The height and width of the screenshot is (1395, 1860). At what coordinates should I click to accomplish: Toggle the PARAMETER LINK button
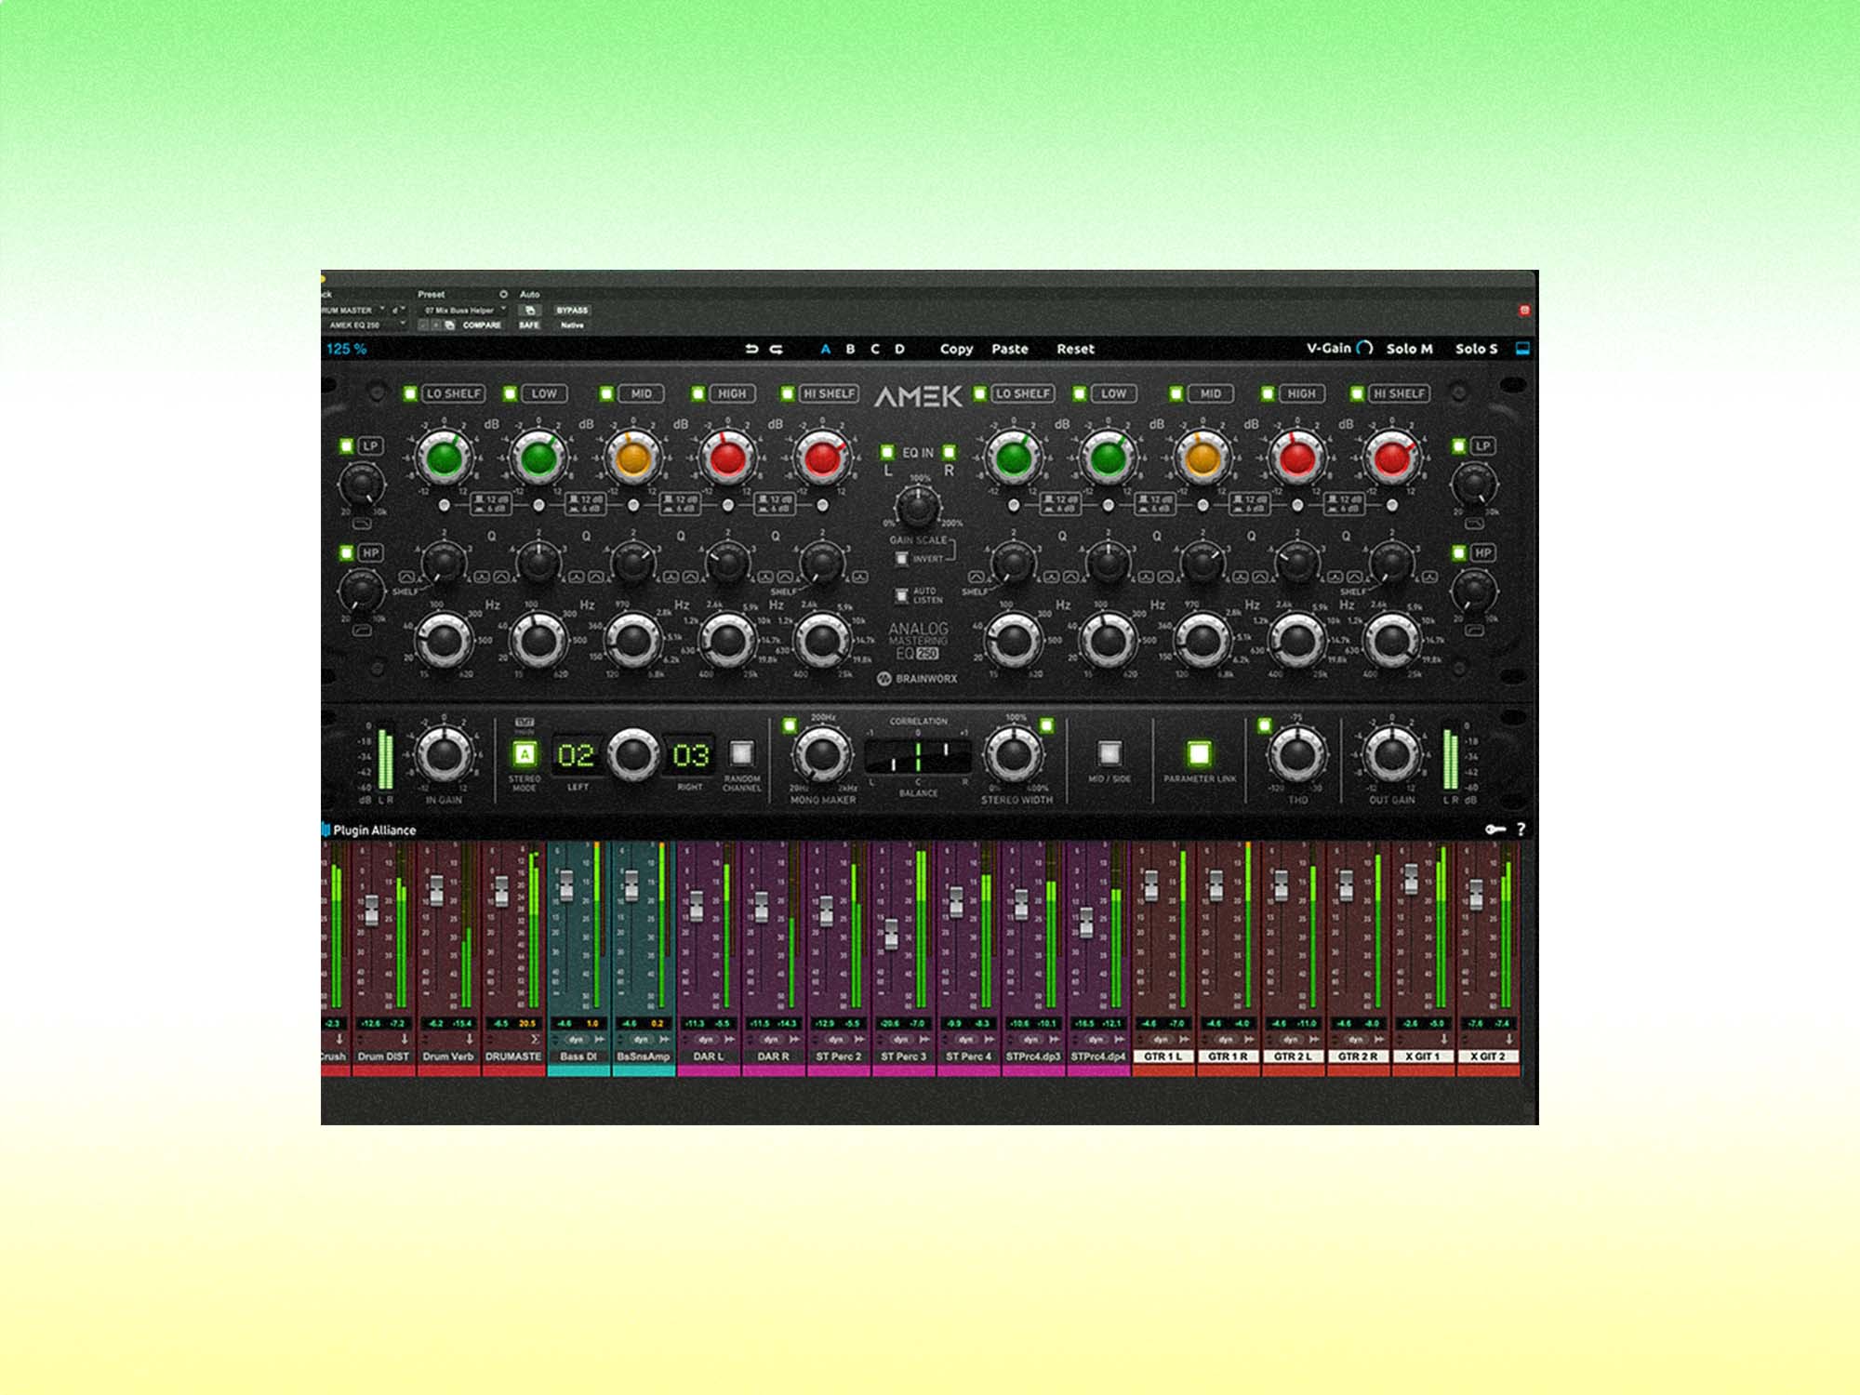[1200, 752]
